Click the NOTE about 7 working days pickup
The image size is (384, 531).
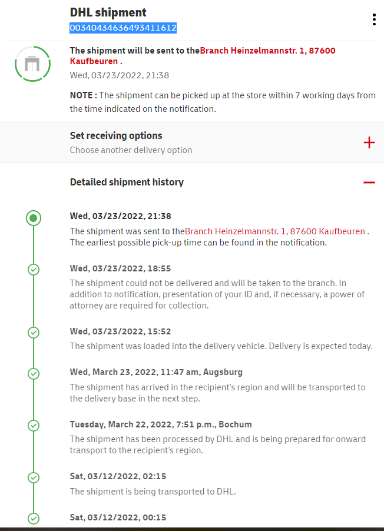(223, 102)
